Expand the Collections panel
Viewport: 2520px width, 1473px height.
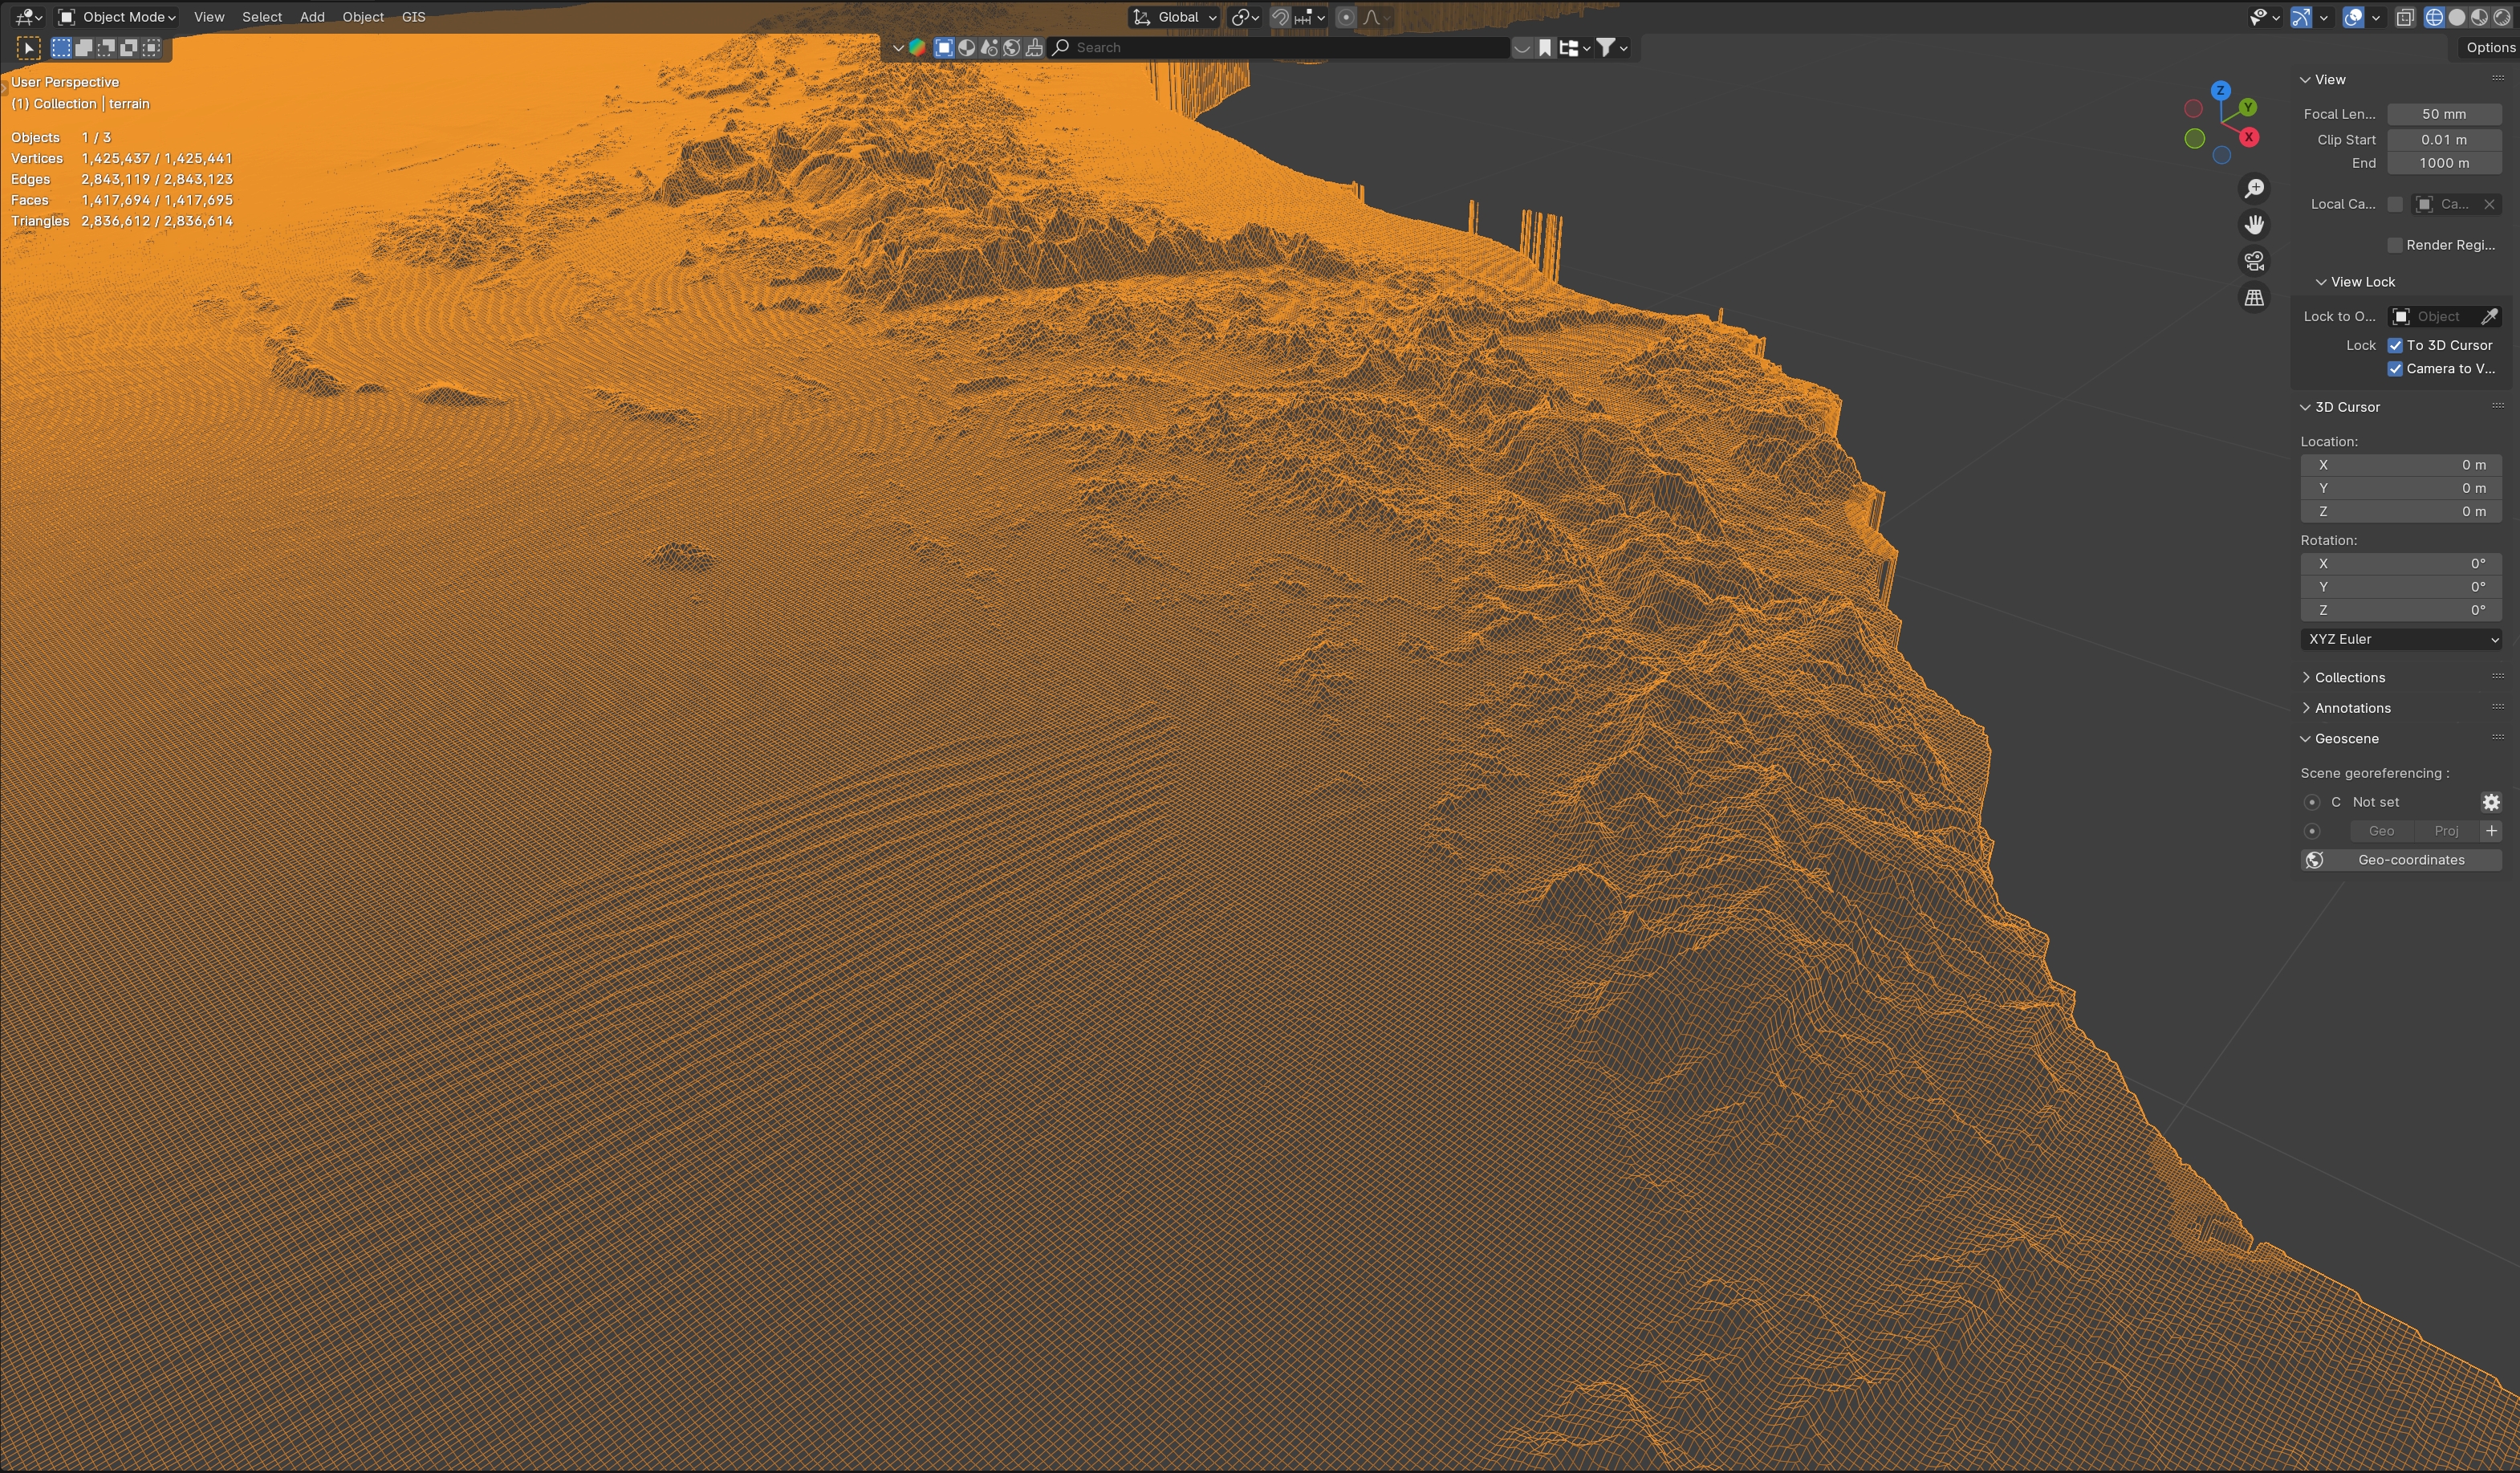point(2349,677)
